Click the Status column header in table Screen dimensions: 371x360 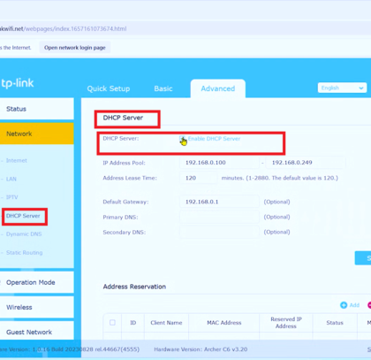point(335,323)
